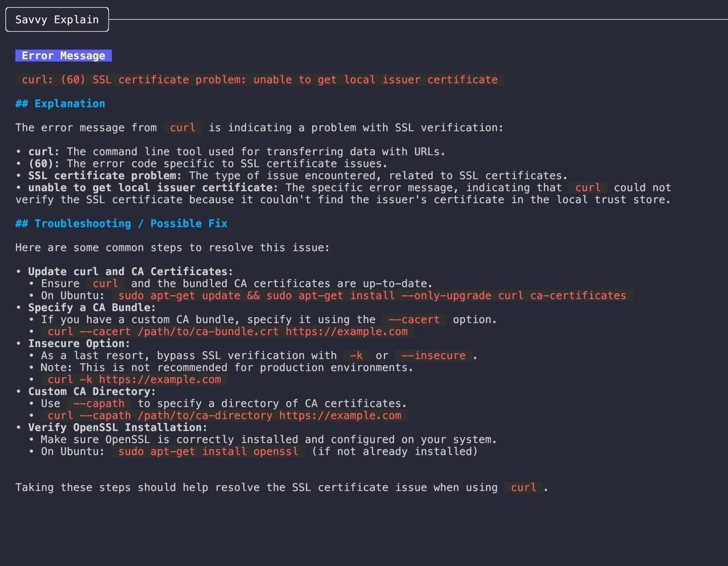Click the inline -k flag before "or"
The height and width of the screenshot is (566, 728).
(356, 356)
